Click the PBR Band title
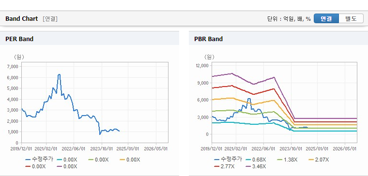 208,39
